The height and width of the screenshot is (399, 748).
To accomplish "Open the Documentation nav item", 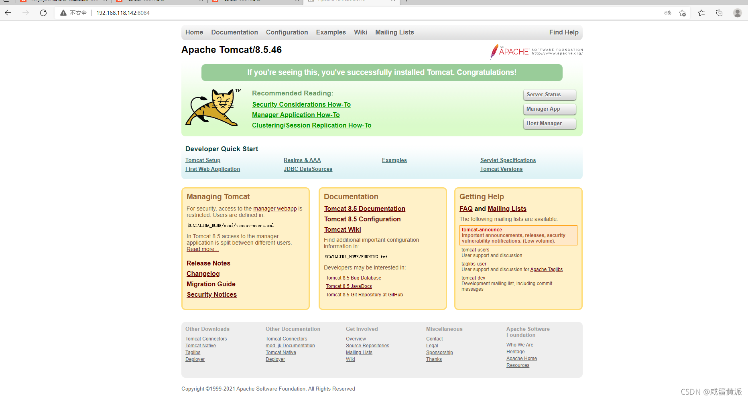I will [x=234, y=32].
